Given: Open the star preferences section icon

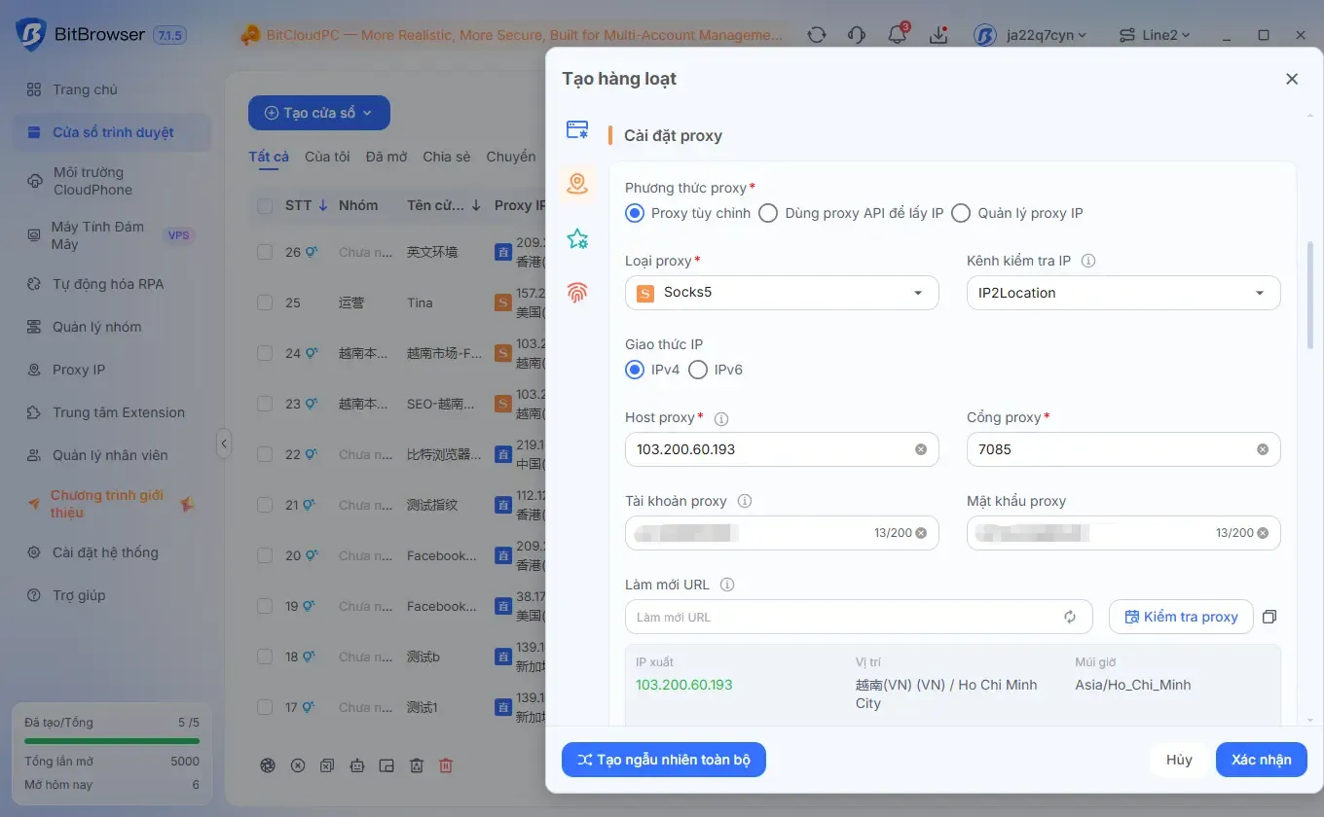Looking at the screenshot, I should coord(577,238).
